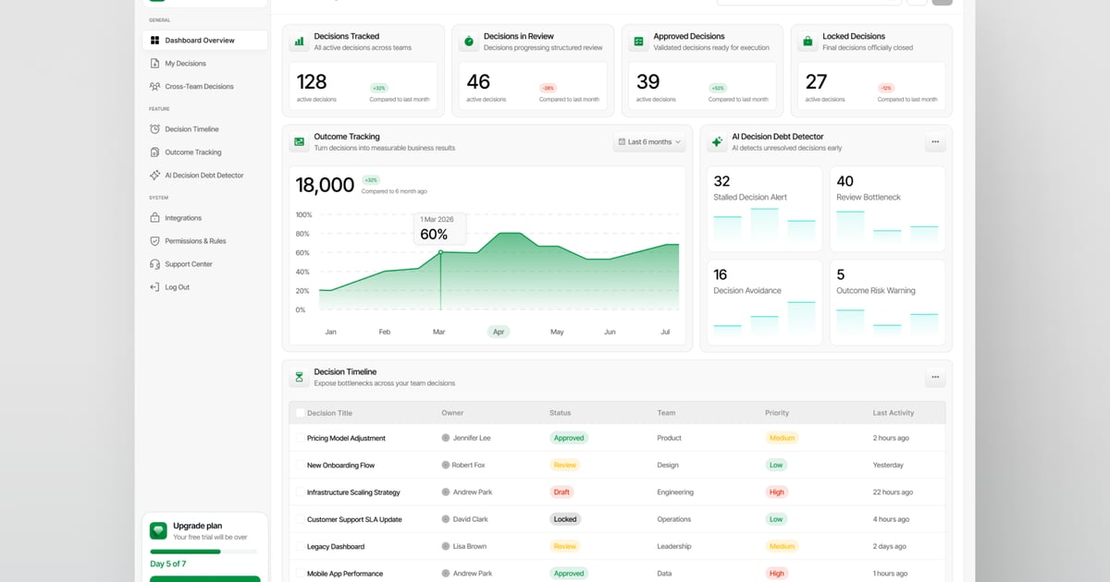Open the AI Decision Debt Detector more menu
The width and height of the screenshot is (1110, 582).
pyautogui.click(x=935, y=142)
